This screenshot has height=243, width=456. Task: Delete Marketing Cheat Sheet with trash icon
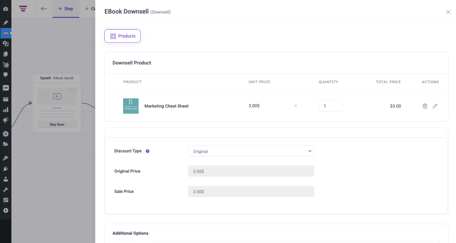coord(425,106)
